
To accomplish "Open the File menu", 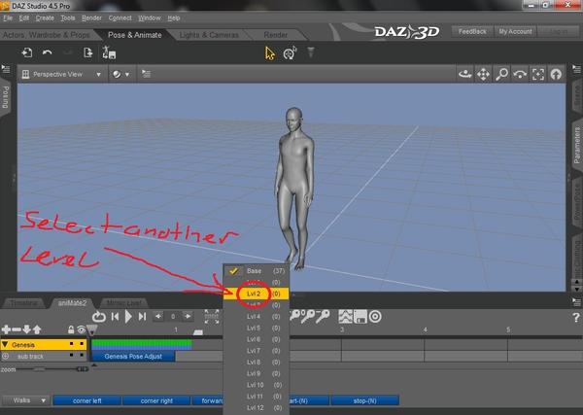I will 8,17.
